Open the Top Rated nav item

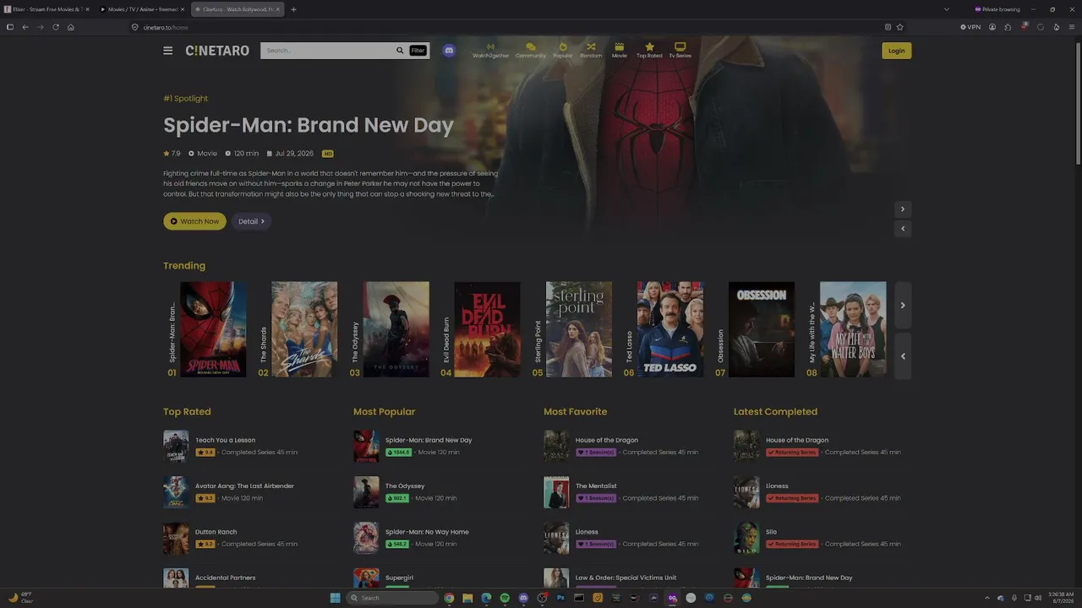[649, 51]
